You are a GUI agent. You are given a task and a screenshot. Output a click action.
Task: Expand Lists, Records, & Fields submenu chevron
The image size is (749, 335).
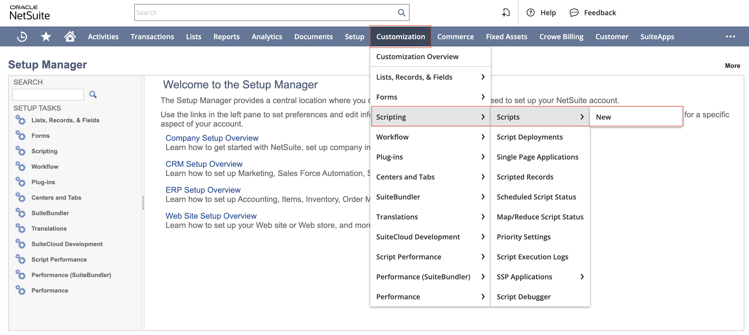click(483, 77)
